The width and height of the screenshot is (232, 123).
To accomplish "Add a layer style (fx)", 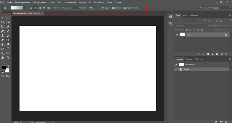I will [x=203, y=54].
